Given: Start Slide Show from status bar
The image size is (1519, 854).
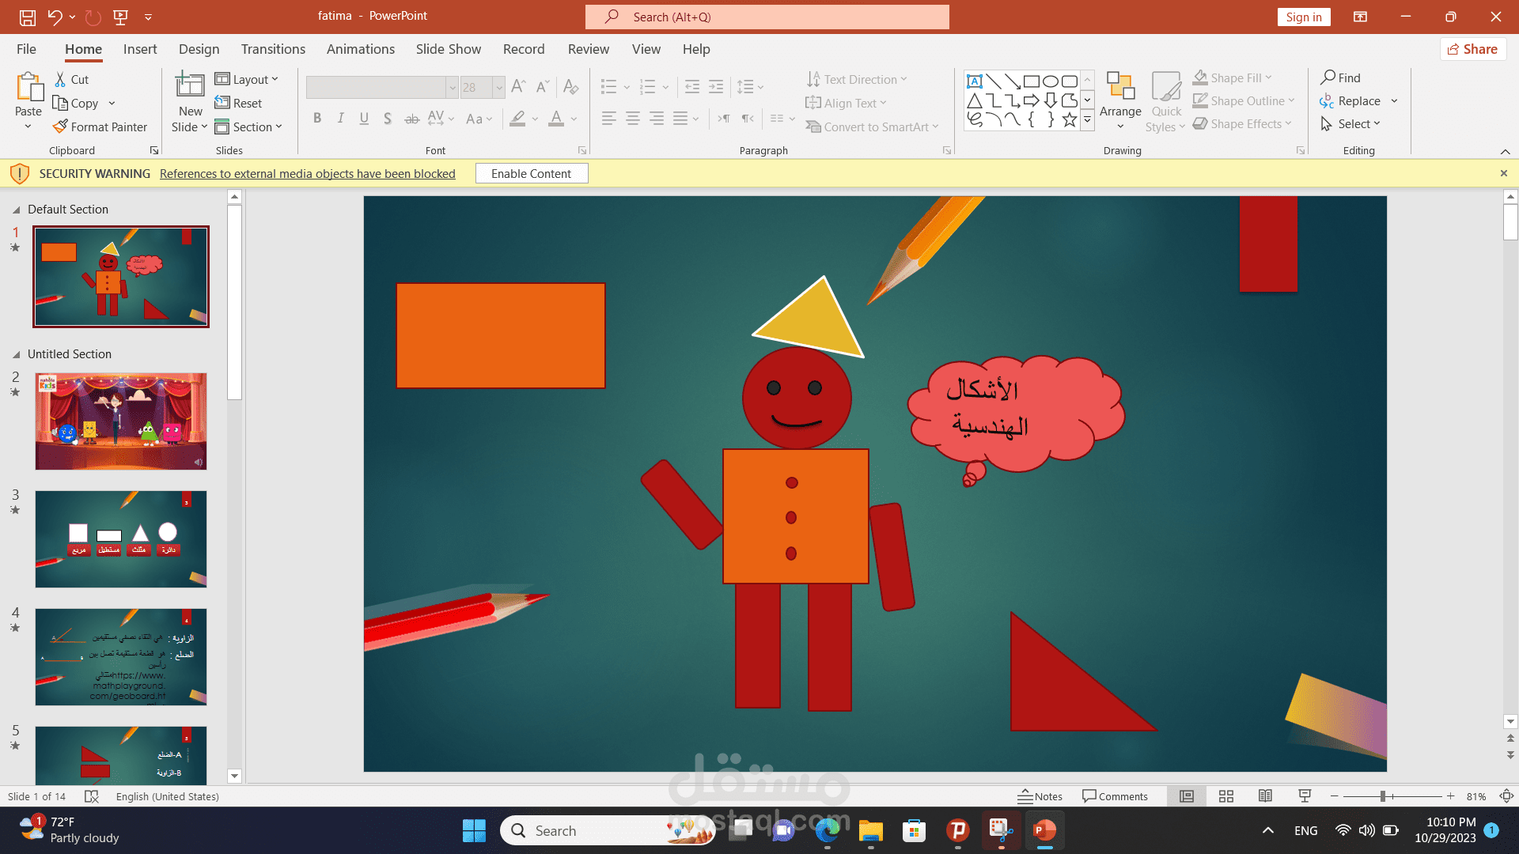Looking at the screenshot, I should coord(1305,796).
